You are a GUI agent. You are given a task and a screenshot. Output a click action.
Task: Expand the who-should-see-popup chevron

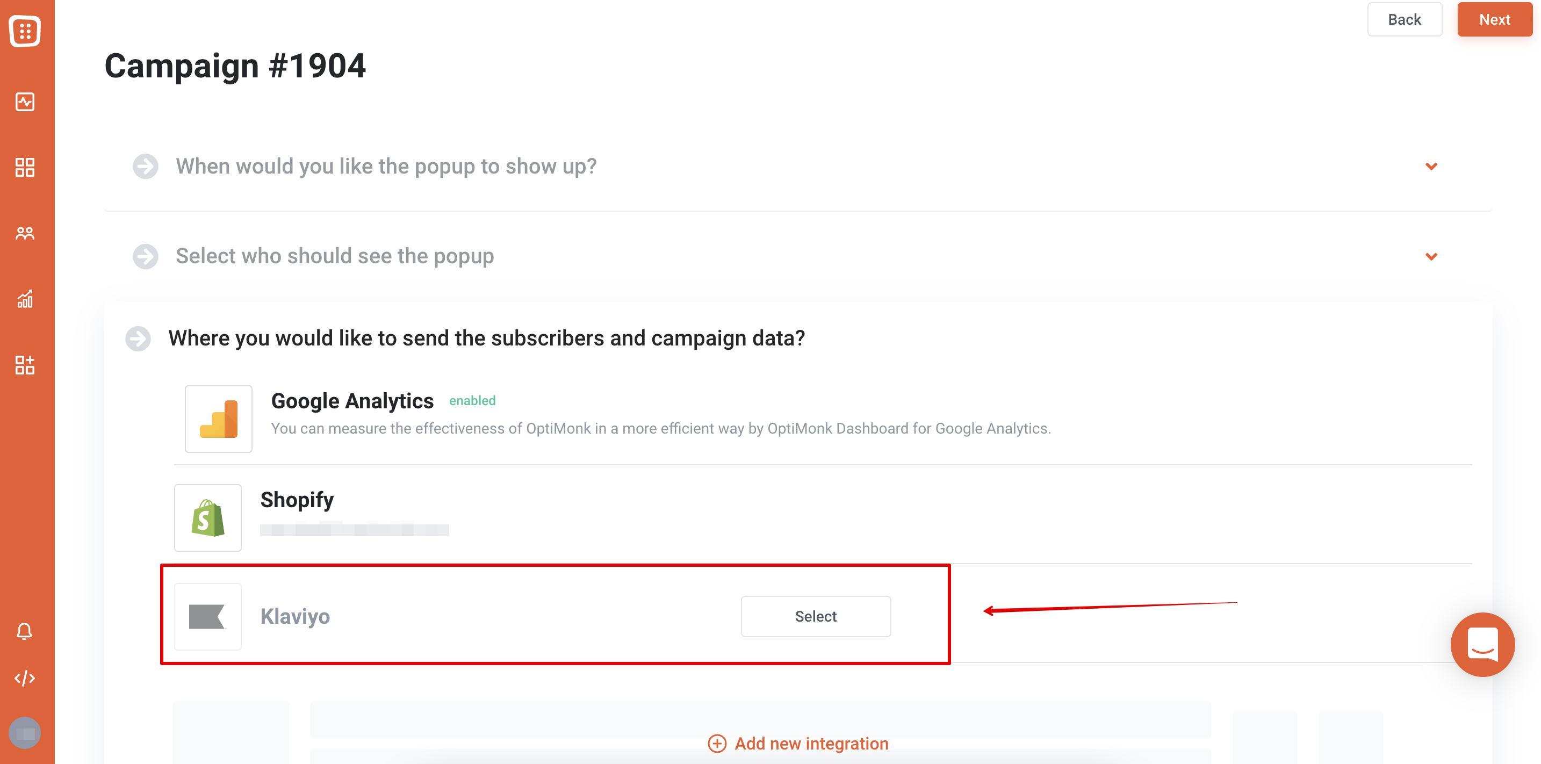[x=1431, y=257]
